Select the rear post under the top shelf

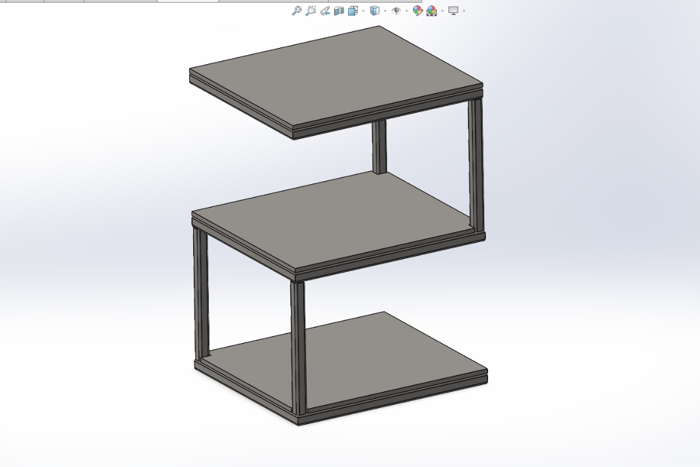379,147
